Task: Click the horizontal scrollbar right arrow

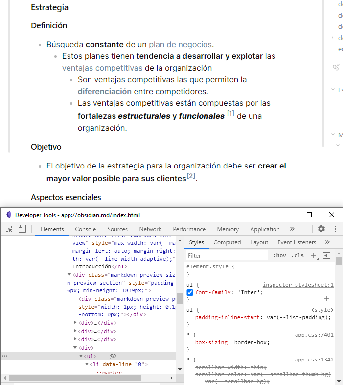Action: [171, 378]
